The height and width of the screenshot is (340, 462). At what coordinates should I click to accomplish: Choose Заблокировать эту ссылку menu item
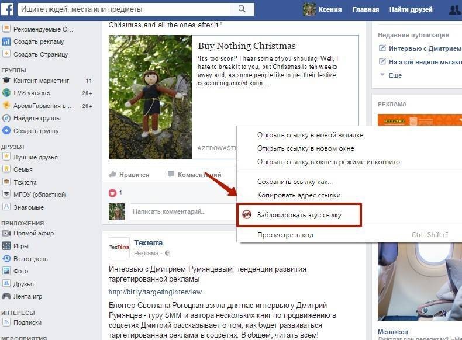coord(299,215)
